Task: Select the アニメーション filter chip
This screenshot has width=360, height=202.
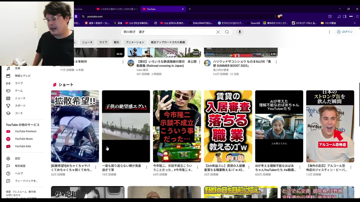Action: (135, 42)
